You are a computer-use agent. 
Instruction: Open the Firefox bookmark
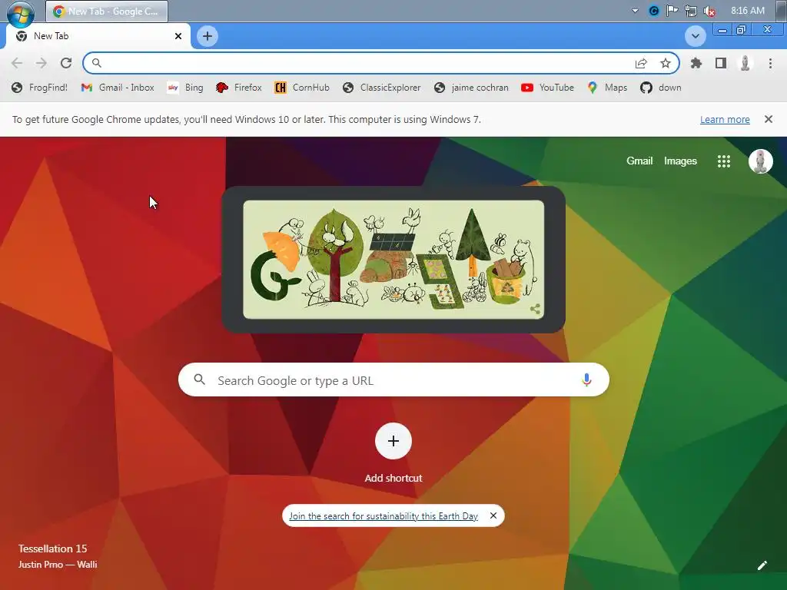point(239,88)
